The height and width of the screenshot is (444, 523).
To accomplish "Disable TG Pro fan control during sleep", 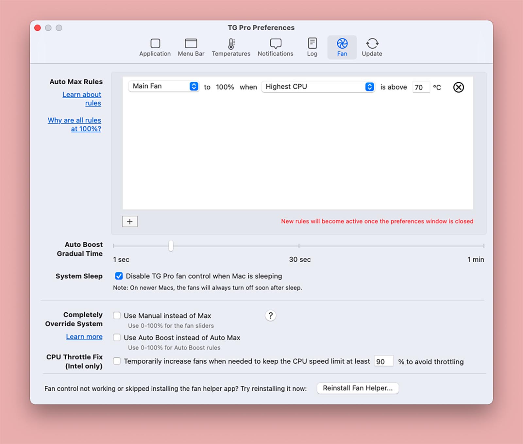I will (x=119, y=276).
